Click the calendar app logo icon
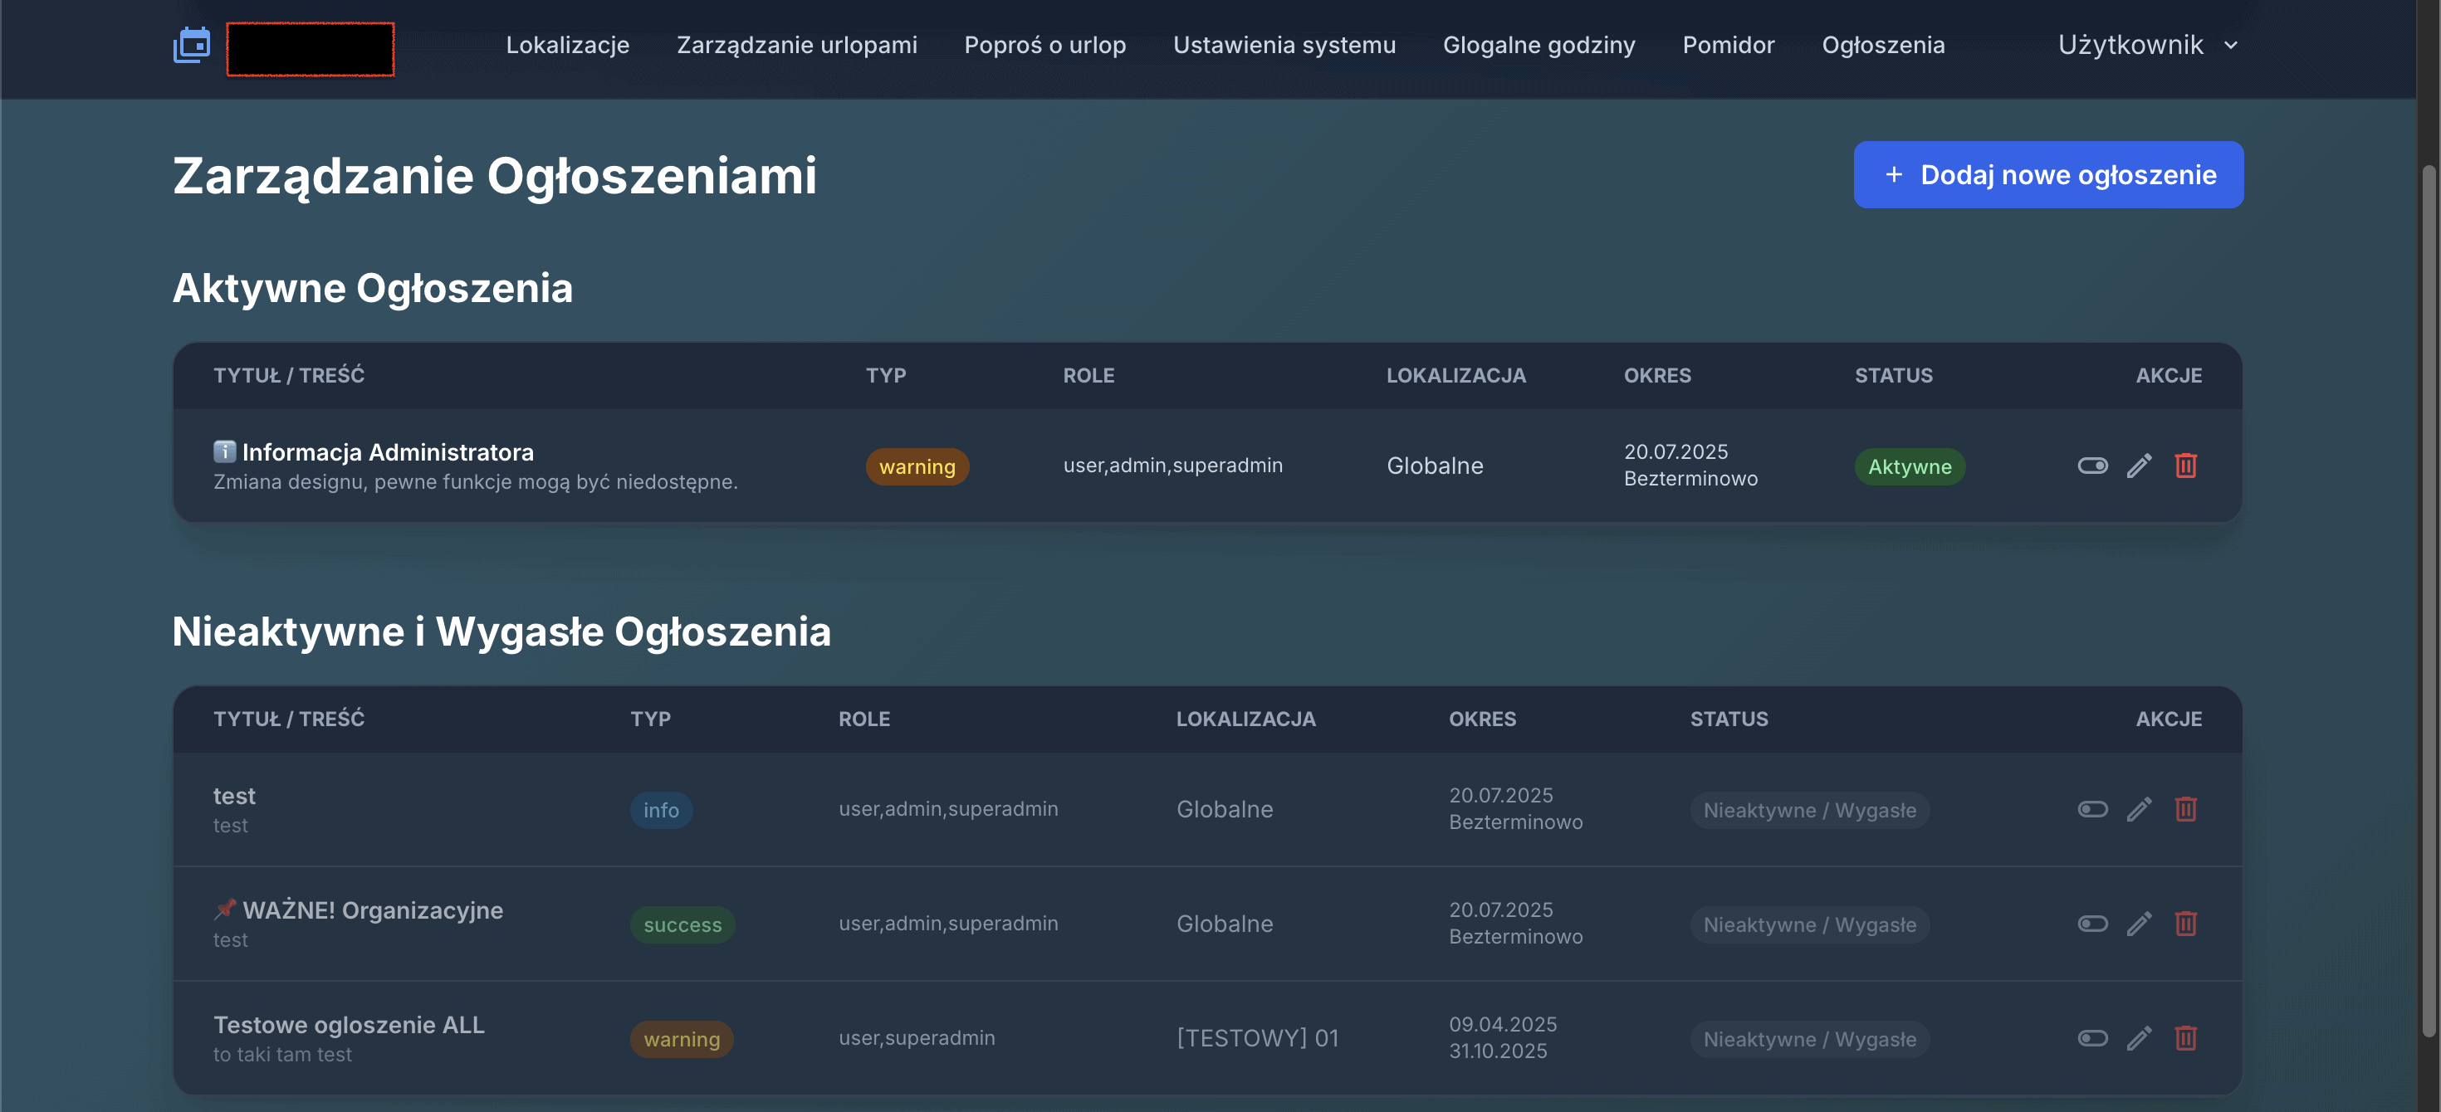 [x=192, y=45]
